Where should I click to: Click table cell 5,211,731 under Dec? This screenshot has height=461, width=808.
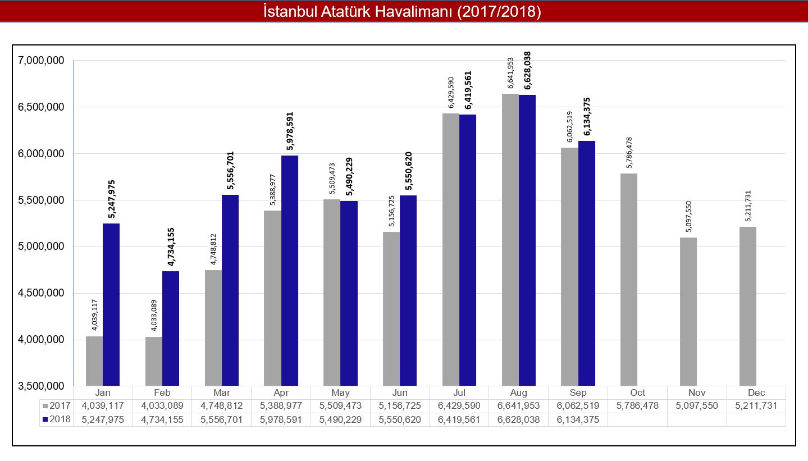[756, 406]
